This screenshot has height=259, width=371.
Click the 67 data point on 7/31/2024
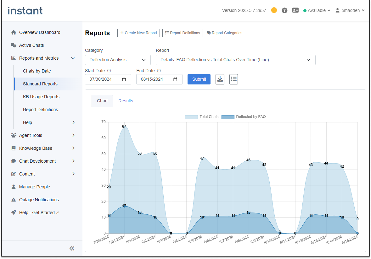point(124,127)
